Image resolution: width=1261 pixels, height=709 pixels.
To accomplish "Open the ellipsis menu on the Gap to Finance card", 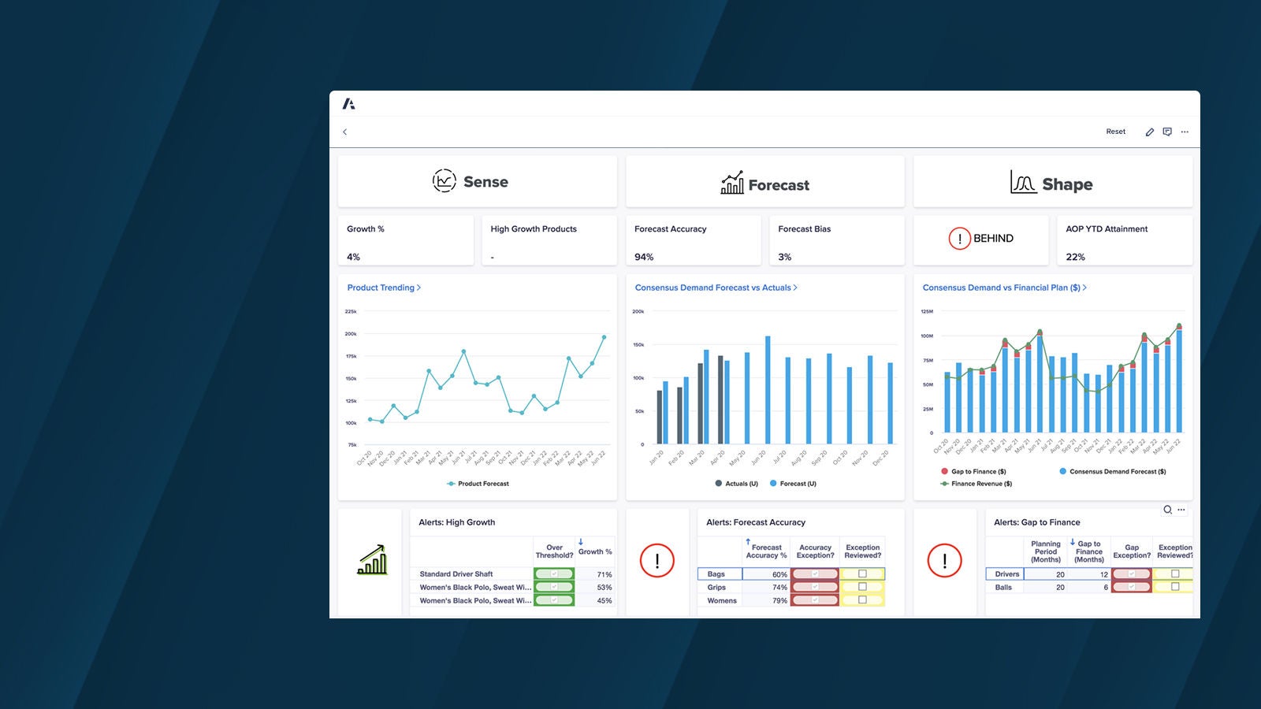I will pyautogui.click(x=1182, y=510).
